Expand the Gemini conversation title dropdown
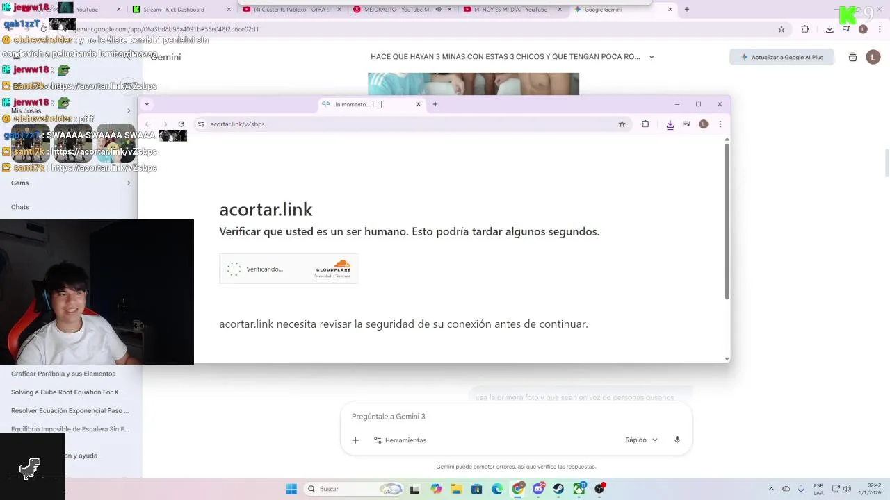Image resolution: width=890 pixels, height=500 pixels. click(x=652, y=57)
